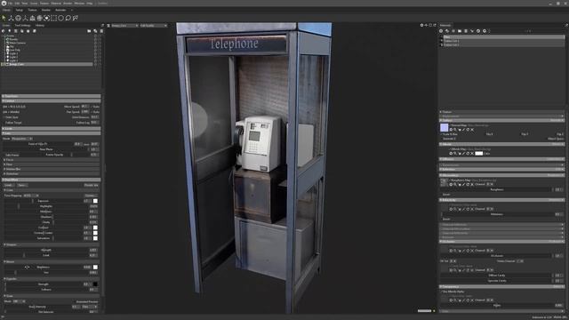Select Main Camera in scene tree

[x=18, y=43]
